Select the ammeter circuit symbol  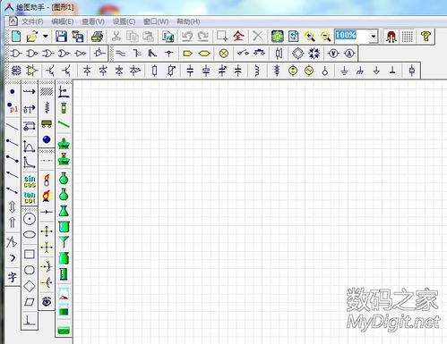349,54
